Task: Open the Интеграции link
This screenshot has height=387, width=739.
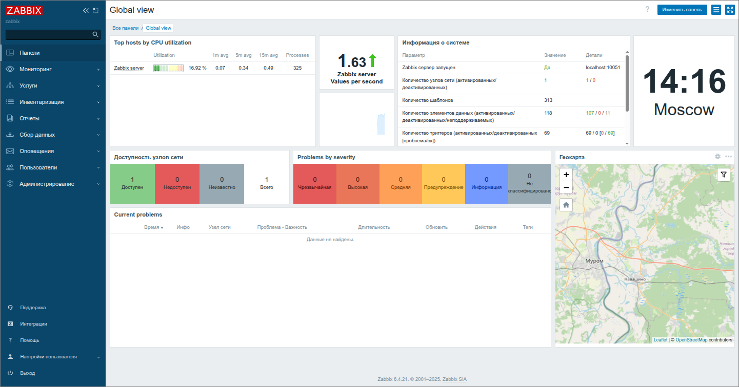Action: click(33, 324)
